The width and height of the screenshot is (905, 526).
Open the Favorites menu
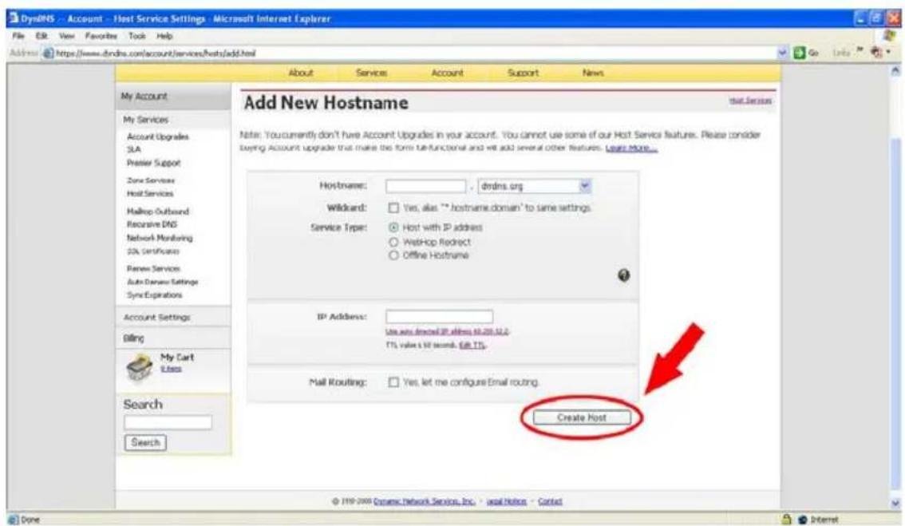(x=101, y=36)
